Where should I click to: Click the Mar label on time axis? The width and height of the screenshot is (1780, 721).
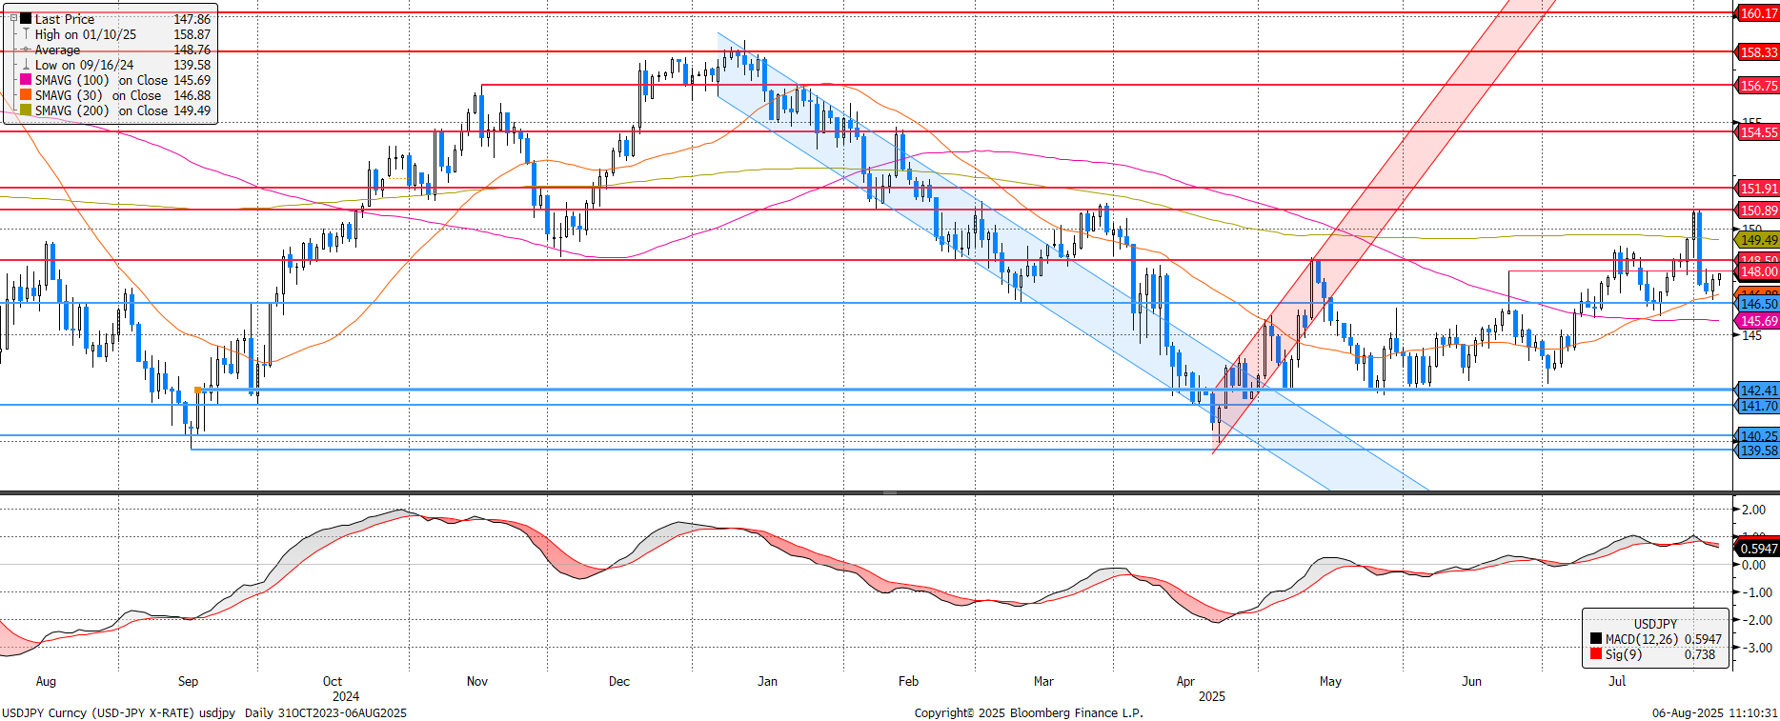point(1043,682)
